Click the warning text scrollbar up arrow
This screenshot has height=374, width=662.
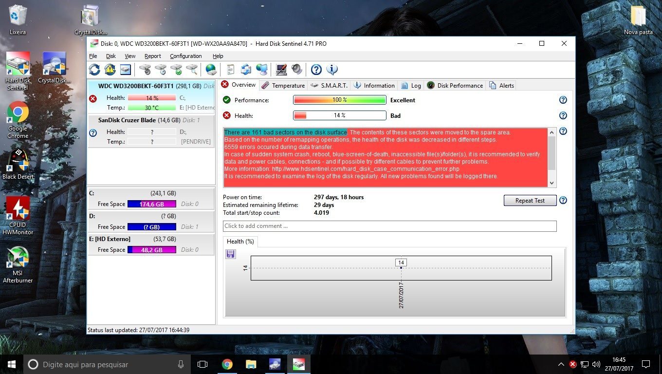pyautogui.click(x=552, y=132)
